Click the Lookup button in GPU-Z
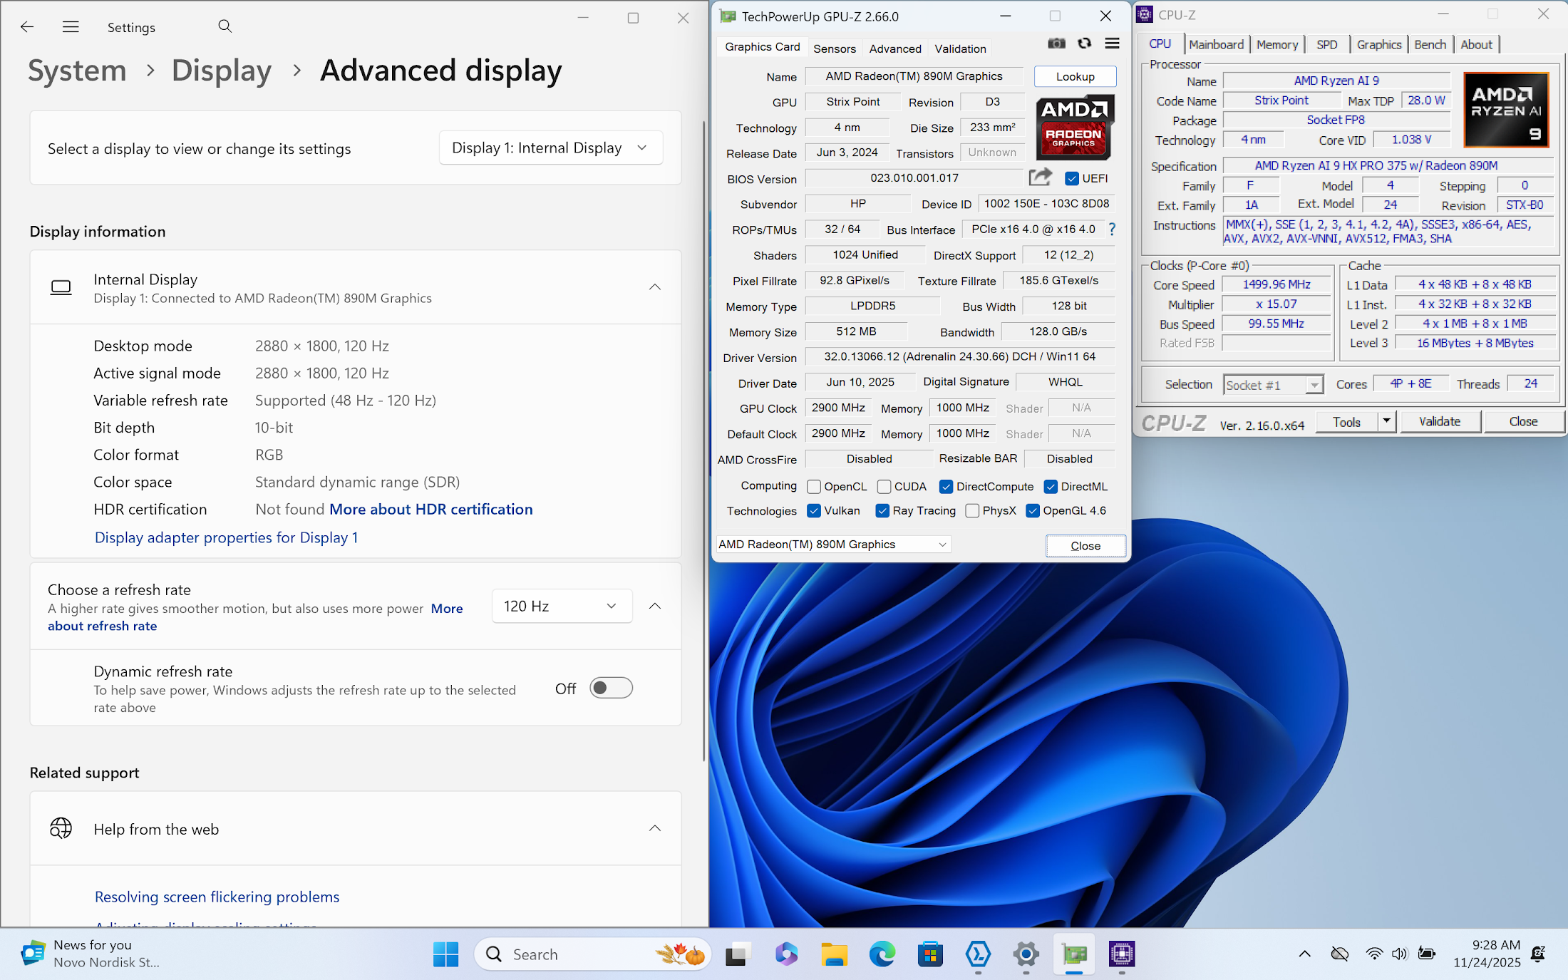The width and height of the screenshot is (1568, 980). (x=1075, y=76)
